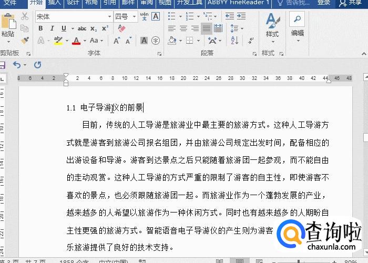368x263 pixels.
Task: Align text right
Action: 195,28
